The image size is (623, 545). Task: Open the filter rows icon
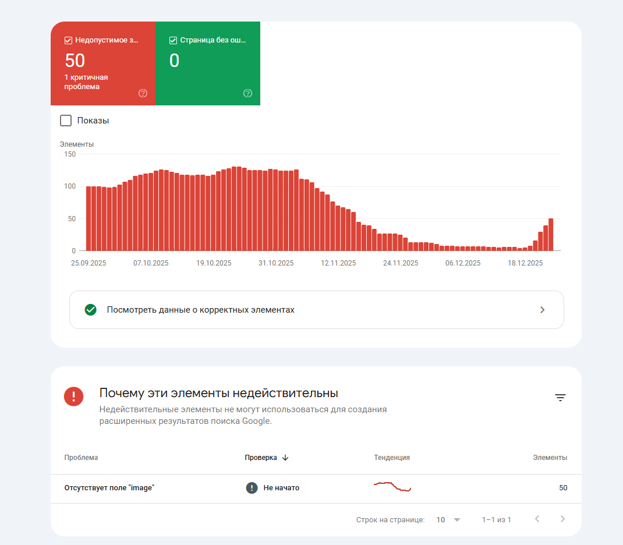pos(560,398)
